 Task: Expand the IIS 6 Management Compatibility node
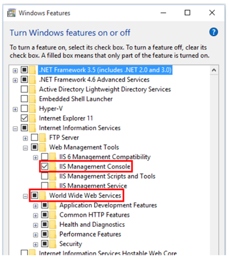[x=36, y=158]
